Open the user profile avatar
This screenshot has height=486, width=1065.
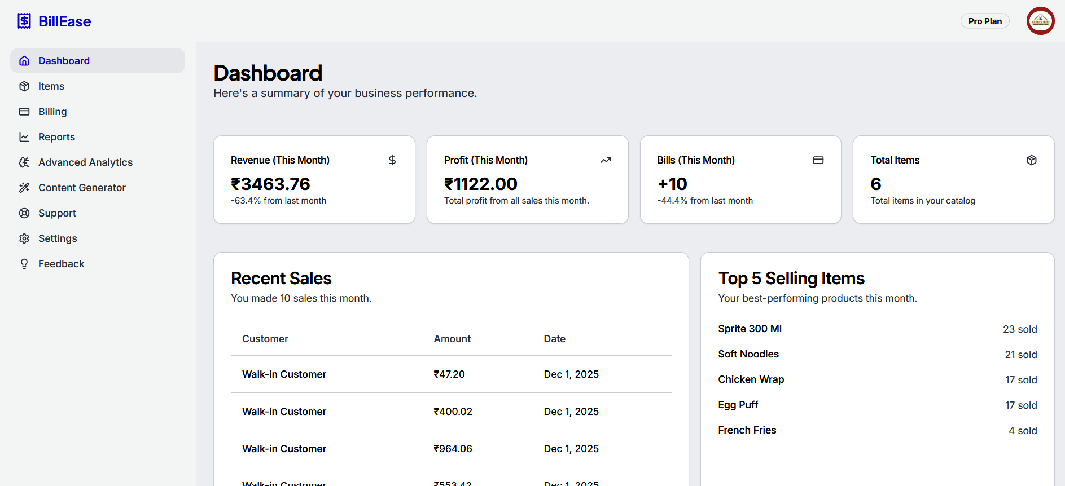(1040, 21)
